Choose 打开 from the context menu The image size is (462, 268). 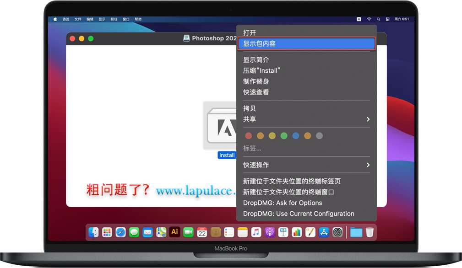coord(250,32)
